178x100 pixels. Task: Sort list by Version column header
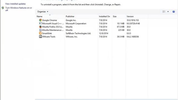130,16
